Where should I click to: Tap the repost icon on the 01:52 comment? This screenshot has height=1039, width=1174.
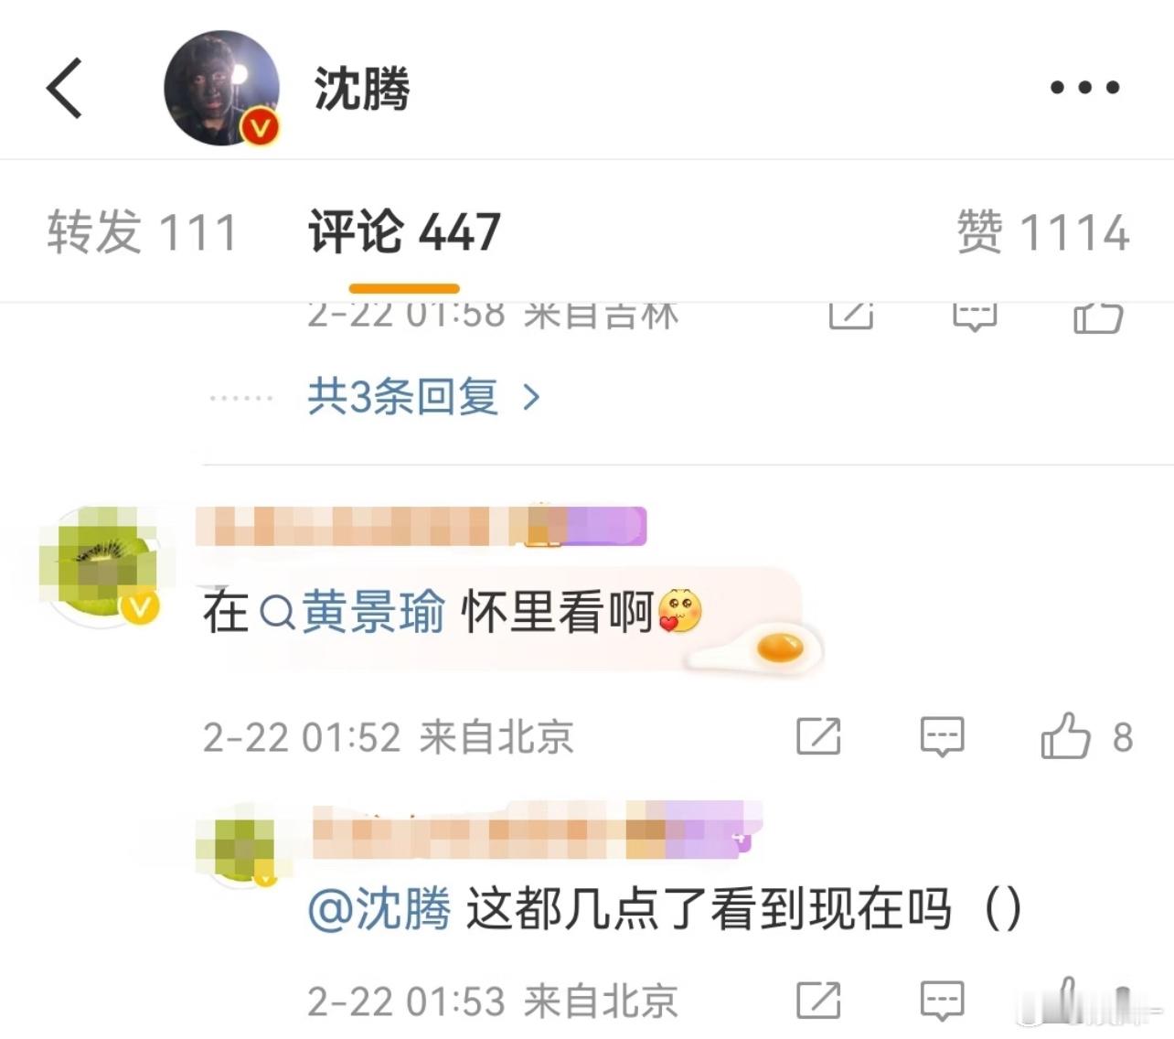coord(818,736)
